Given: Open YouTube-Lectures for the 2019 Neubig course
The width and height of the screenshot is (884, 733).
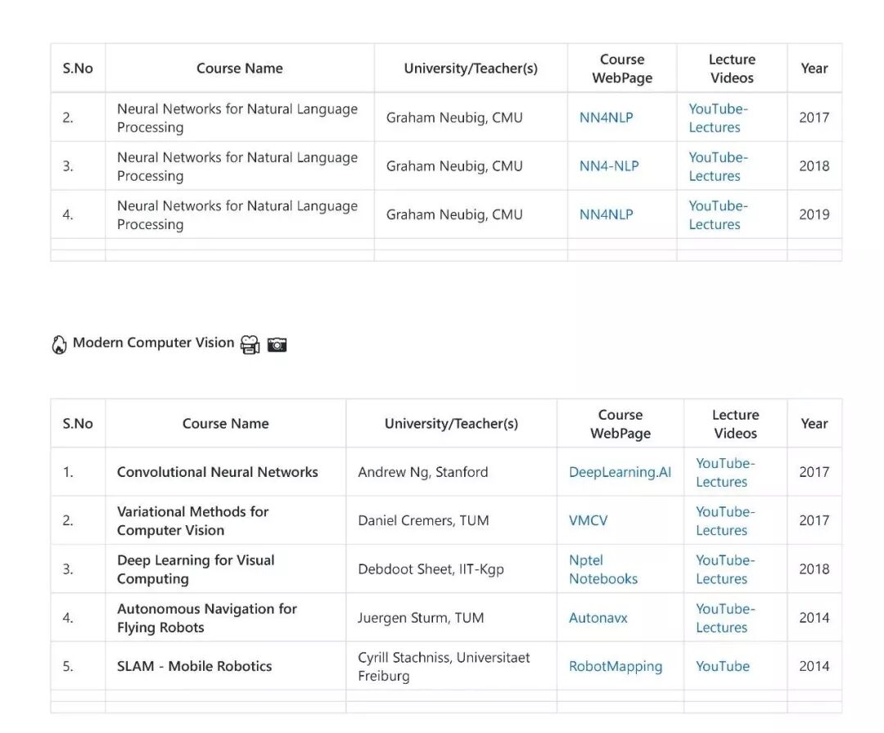Looking at the screenshot, I should [718, 214].
